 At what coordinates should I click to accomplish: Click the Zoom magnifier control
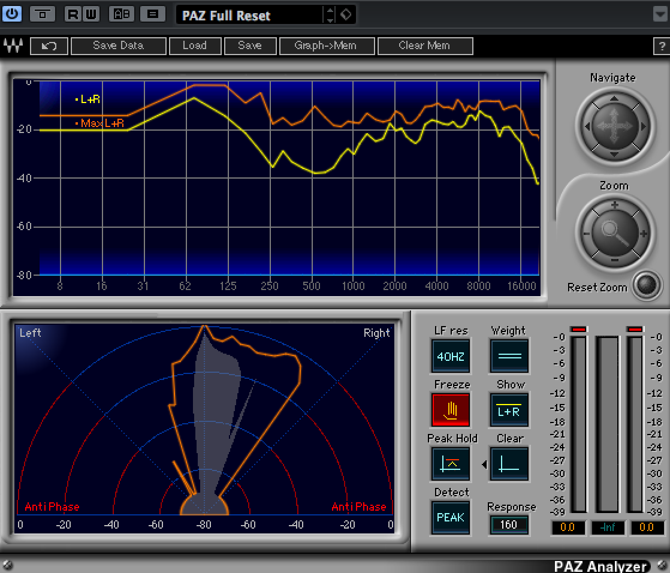click(614, 233)
